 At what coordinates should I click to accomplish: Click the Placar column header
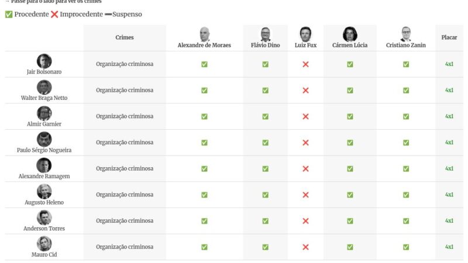pos(449,37)
